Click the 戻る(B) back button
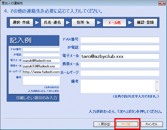167x130 pixels. point(104,124)
